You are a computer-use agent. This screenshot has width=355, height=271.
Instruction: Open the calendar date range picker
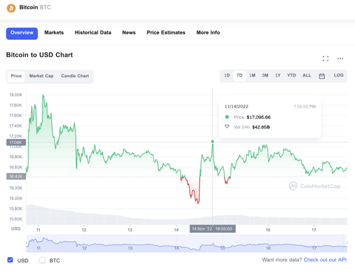tap(322, 76)
